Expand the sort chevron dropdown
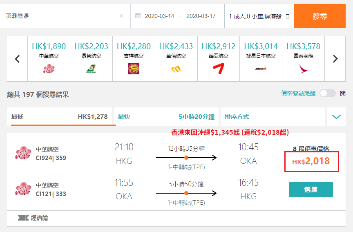Image resolution: width=353 pixels, height=232 pixels. pyautogui.click(x=336, y=116)
